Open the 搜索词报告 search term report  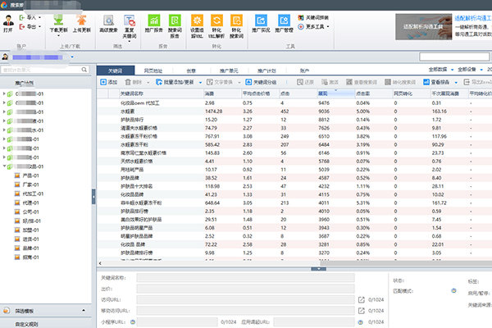coord(175,23)
